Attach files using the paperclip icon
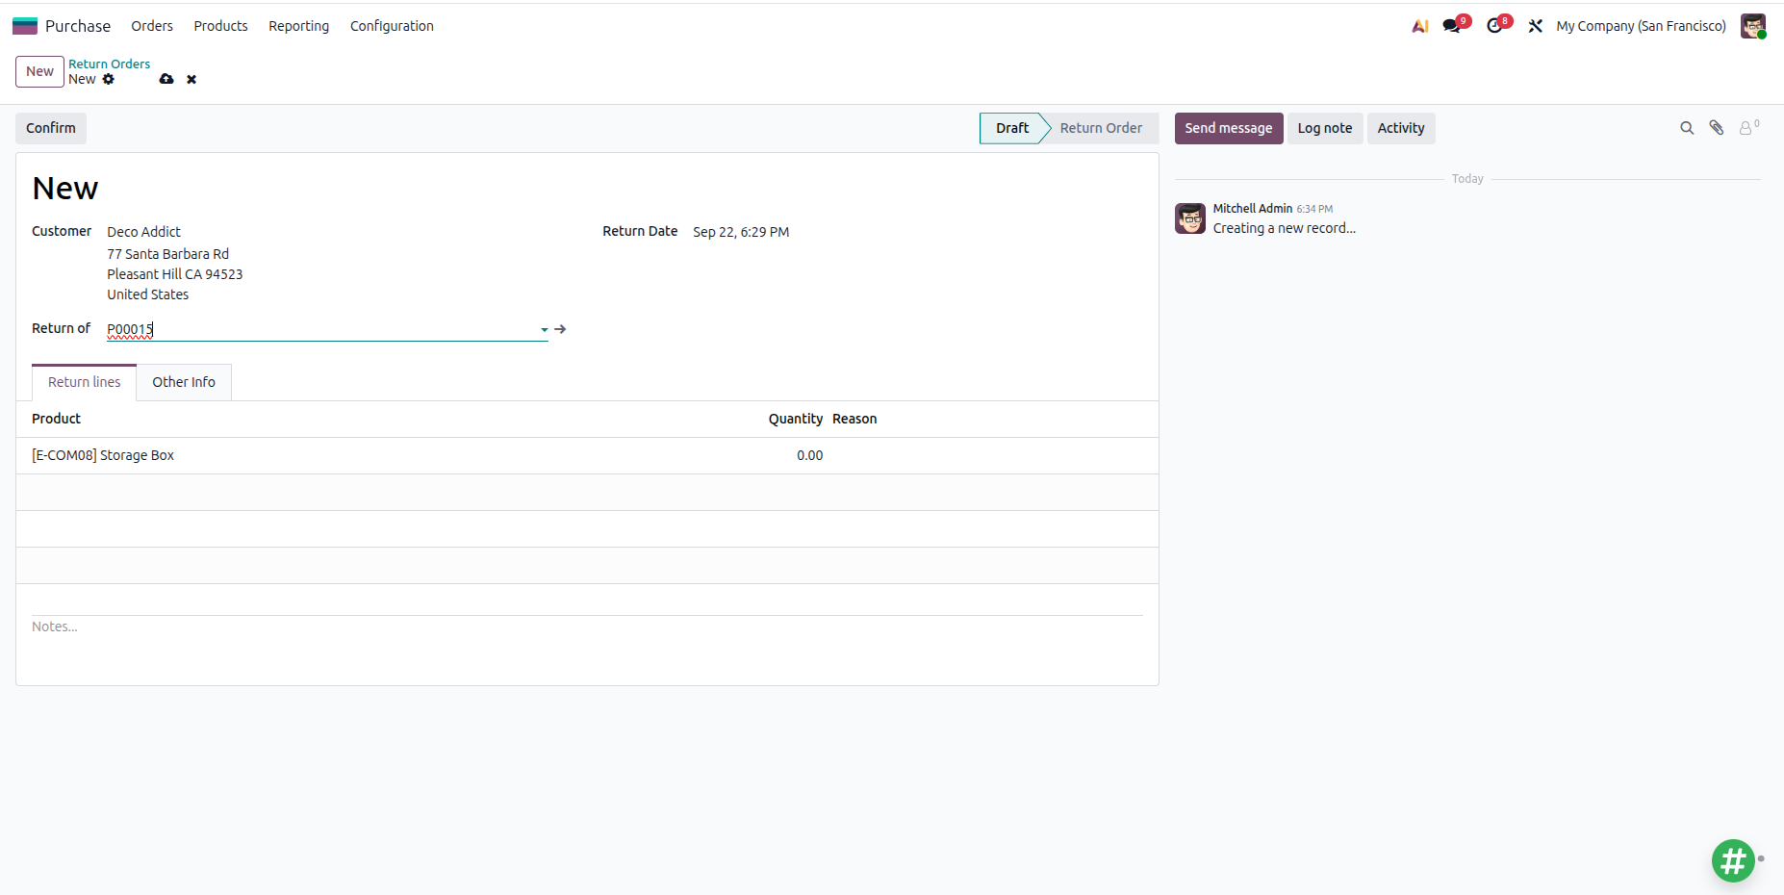 click(1717, 128)
